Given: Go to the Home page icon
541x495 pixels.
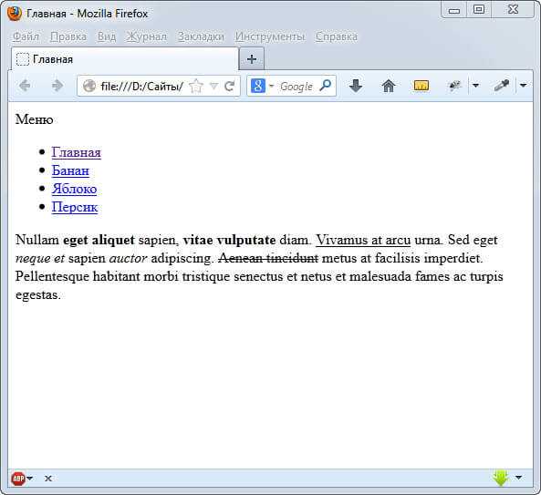Looking at the screenshot, I should coord(388,86).
